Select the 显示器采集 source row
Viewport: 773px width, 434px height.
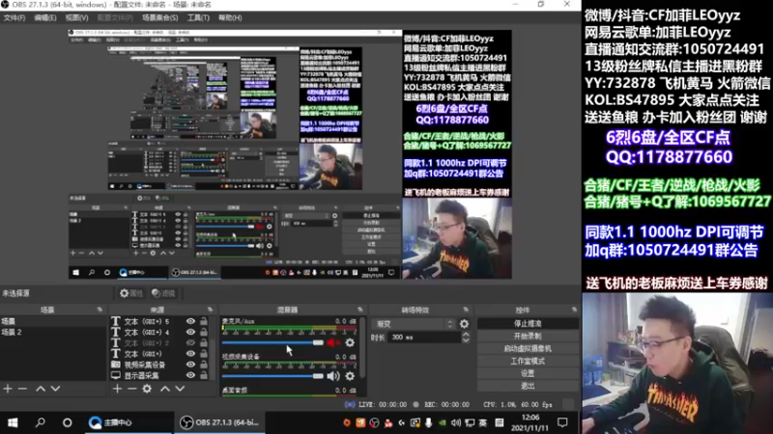pos(160,375)
